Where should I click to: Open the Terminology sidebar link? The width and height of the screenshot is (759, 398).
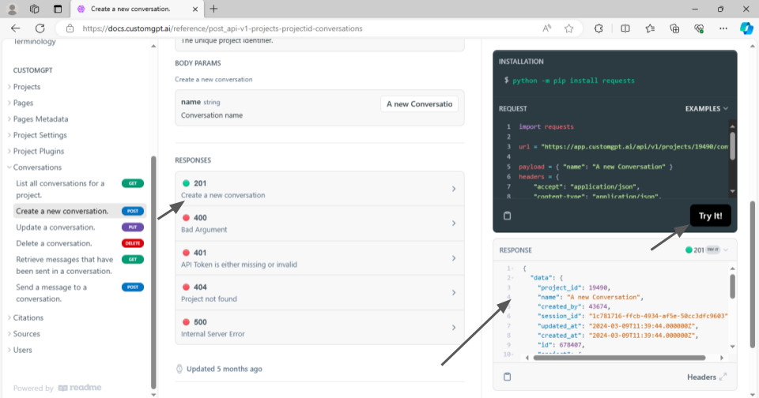tap(34, 42)
